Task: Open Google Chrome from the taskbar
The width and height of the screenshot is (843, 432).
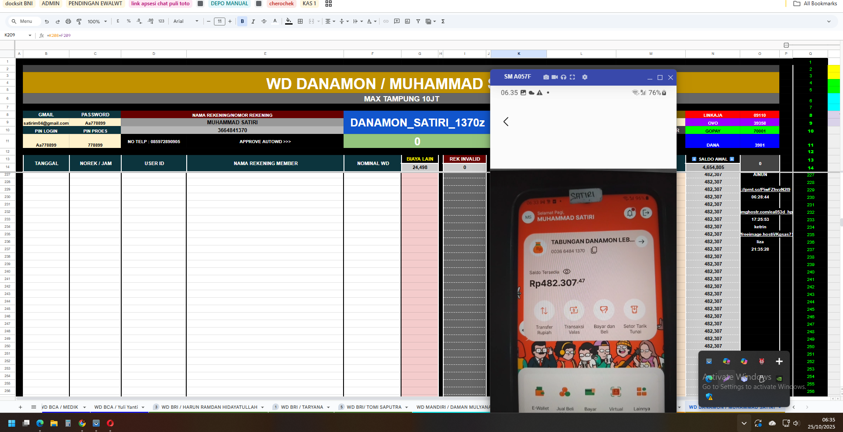Action: pyautogui.click(x=82, y=423)
